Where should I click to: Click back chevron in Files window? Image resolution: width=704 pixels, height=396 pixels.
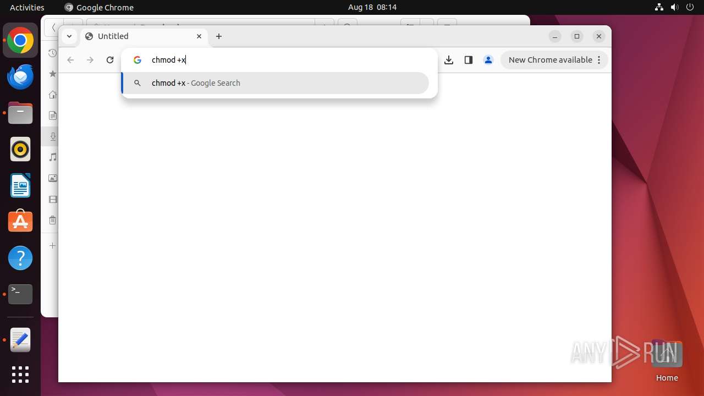(53, 27)
